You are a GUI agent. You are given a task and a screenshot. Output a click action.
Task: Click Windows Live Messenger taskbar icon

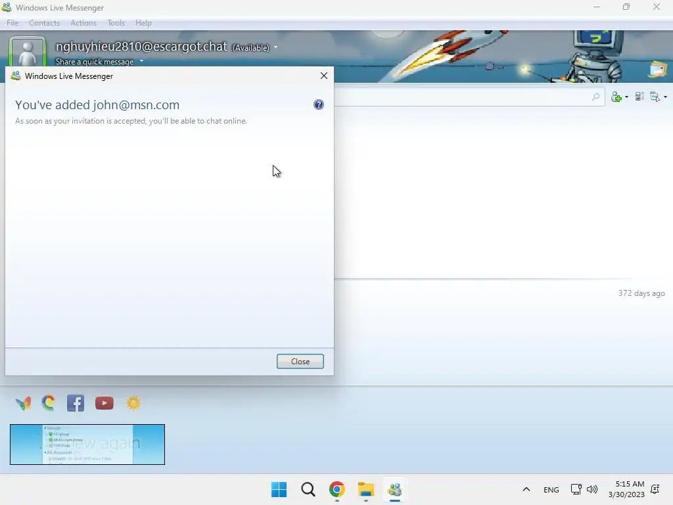pyautogui.click(x=395, y=489)
